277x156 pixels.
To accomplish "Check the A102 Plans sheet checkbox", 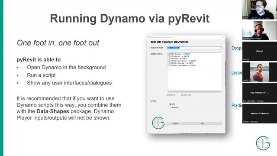I will pyautogui.click(x=169, y=58).
